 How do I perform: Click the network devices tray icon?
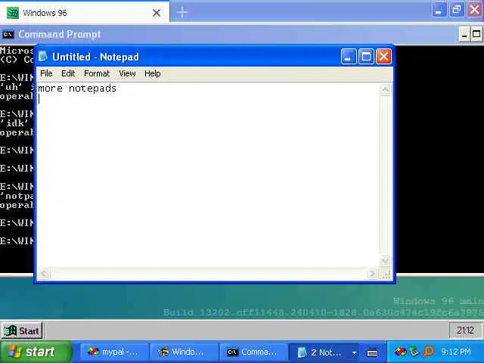pyautogui.click(x=414, y=352)
